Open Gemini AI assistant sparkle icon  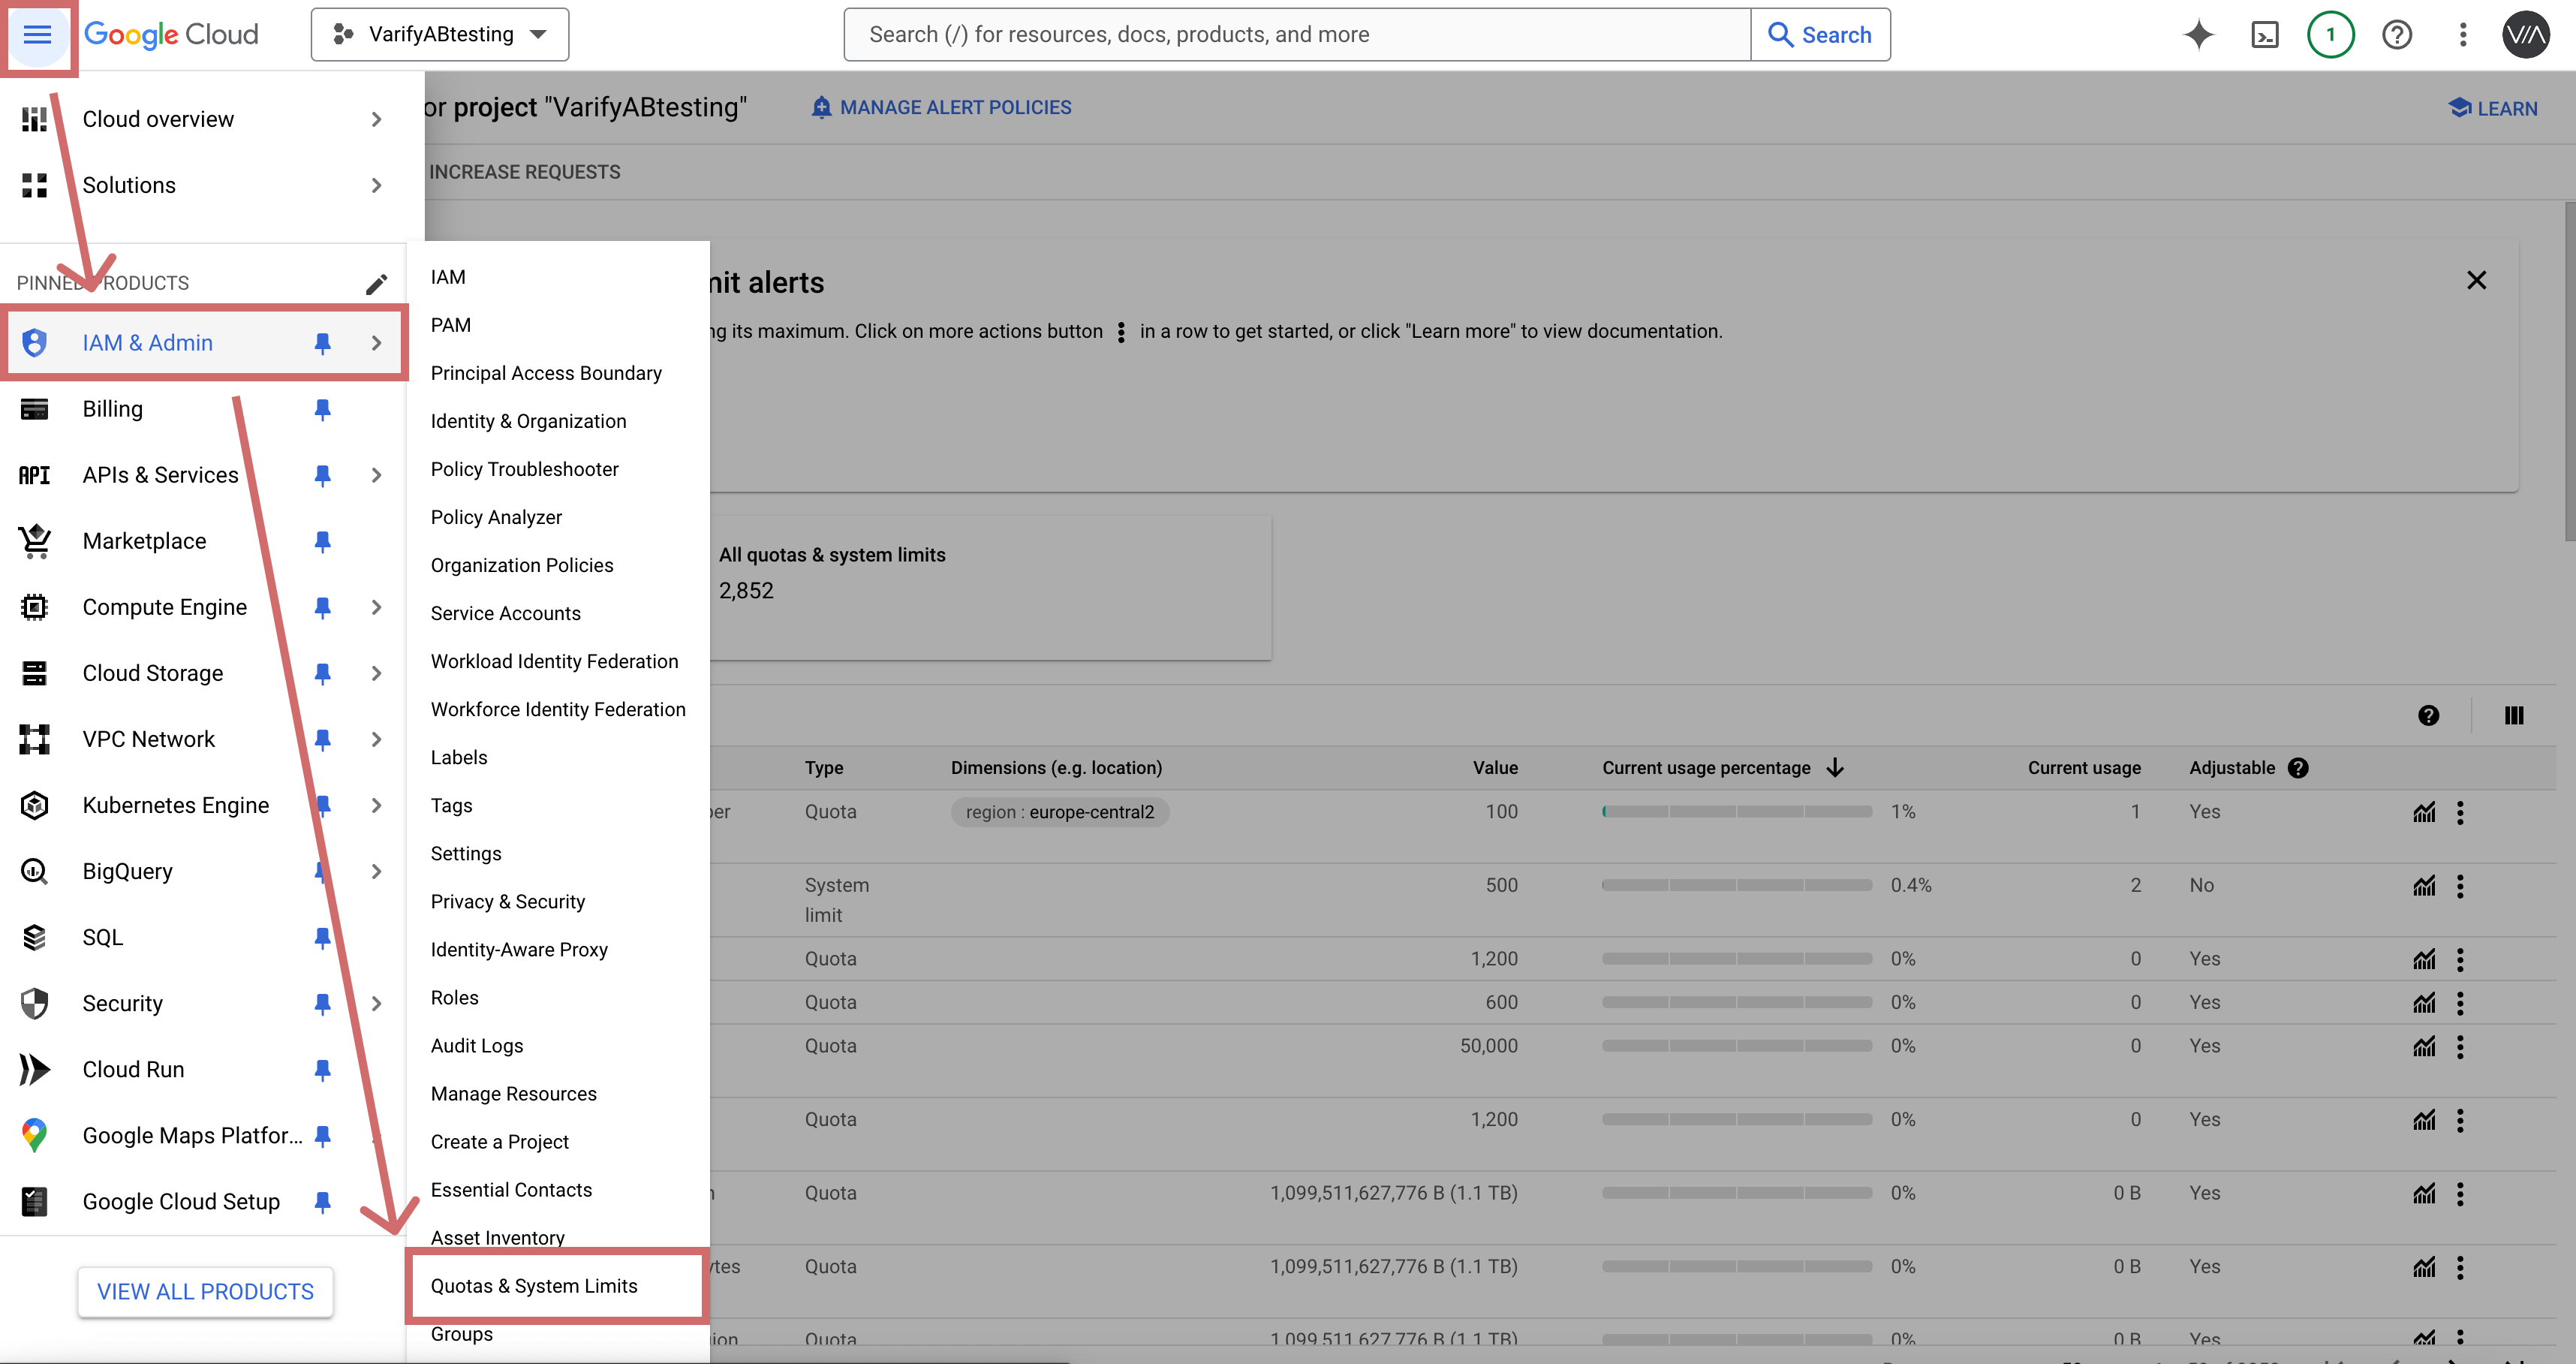pos(2198,35)
